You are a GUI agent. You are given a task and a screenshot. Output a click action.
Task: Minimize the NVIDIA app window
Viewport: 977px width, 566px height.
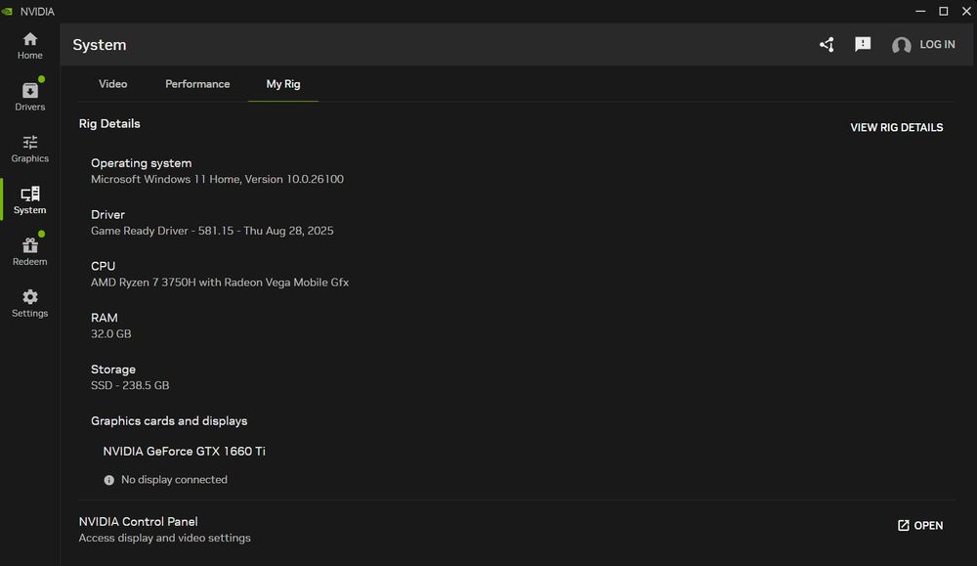[920, 12]
